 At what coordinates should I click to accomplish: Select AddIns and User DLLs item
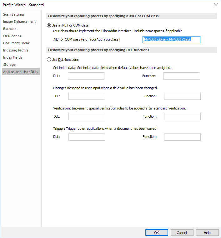click(20, 72)
